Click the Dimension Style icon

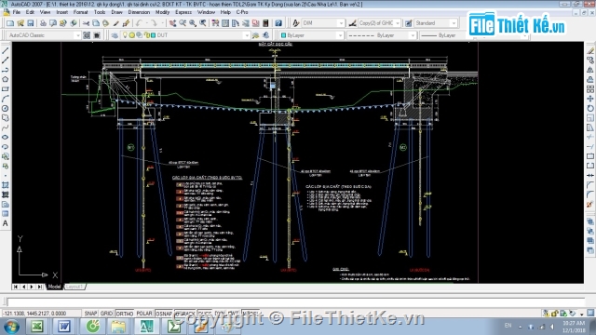pos(353,23)
